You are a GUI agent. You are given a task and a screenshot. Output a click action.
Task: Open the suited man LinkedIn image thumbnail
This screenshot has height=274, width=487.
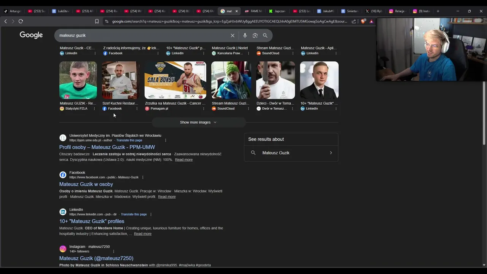[x=319, y=80]
